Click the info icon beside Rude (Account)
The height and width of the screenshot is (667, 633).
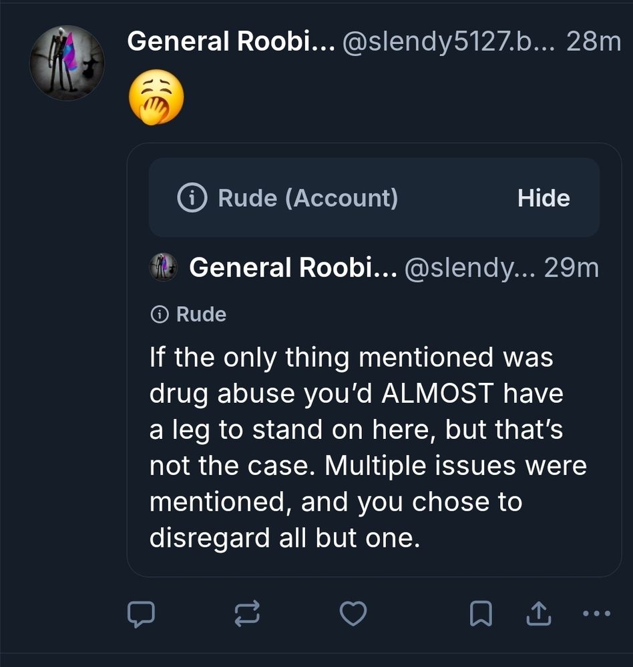(194, 197)
